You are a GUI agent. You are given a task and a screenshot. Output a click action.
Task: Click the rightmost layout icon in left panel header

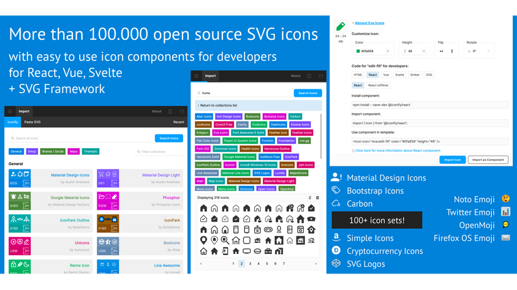click(182, 111)
